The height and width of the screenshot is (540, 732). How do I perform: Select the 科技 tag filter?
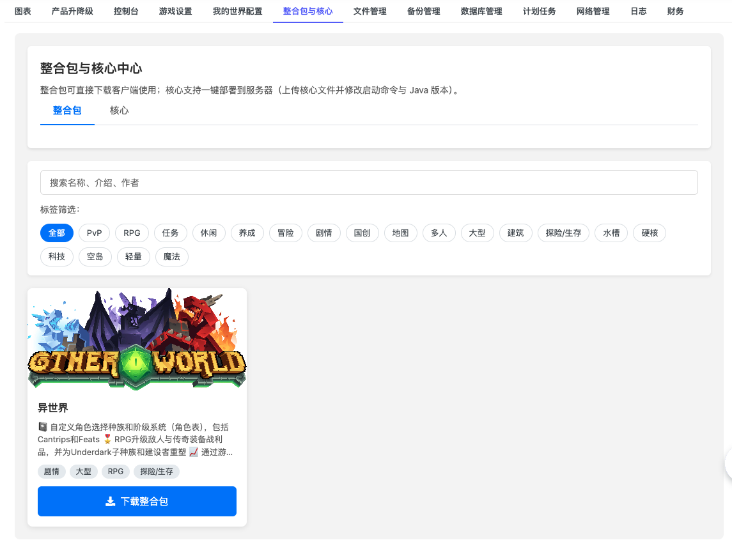[56, 257]
